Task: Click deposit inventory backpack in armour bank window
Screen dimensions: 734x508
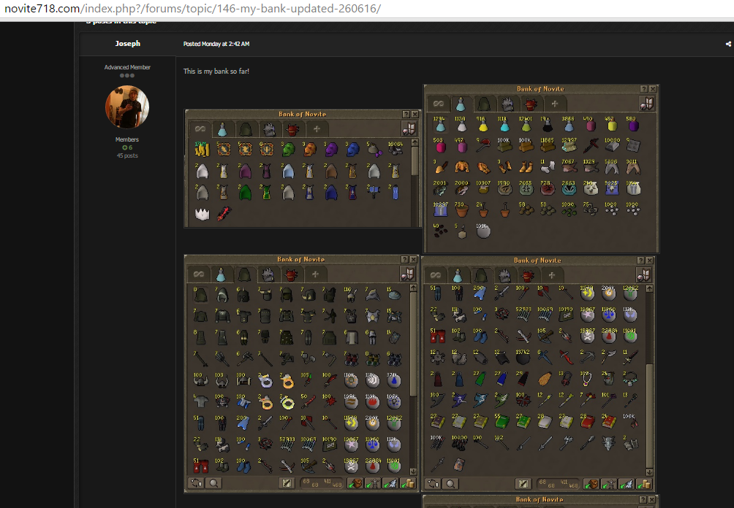Action: (355, 483)
